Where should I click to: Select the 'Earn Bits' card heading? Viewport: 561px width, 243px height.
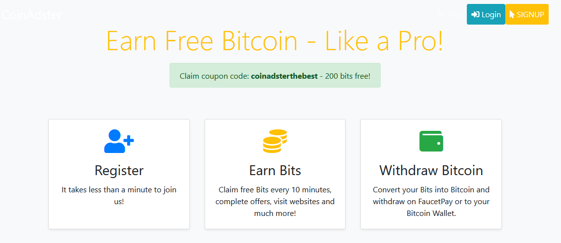point(275,170)
